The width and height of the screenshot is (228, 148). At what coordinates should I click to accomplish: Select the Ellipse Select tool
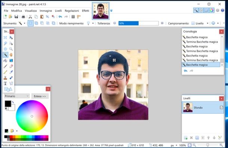click(5, 49)
